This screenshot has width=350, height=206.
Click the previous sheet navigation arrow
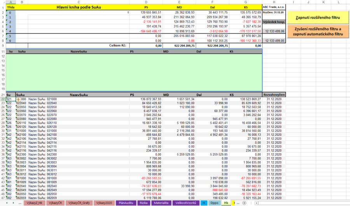[x=8, y=203]
